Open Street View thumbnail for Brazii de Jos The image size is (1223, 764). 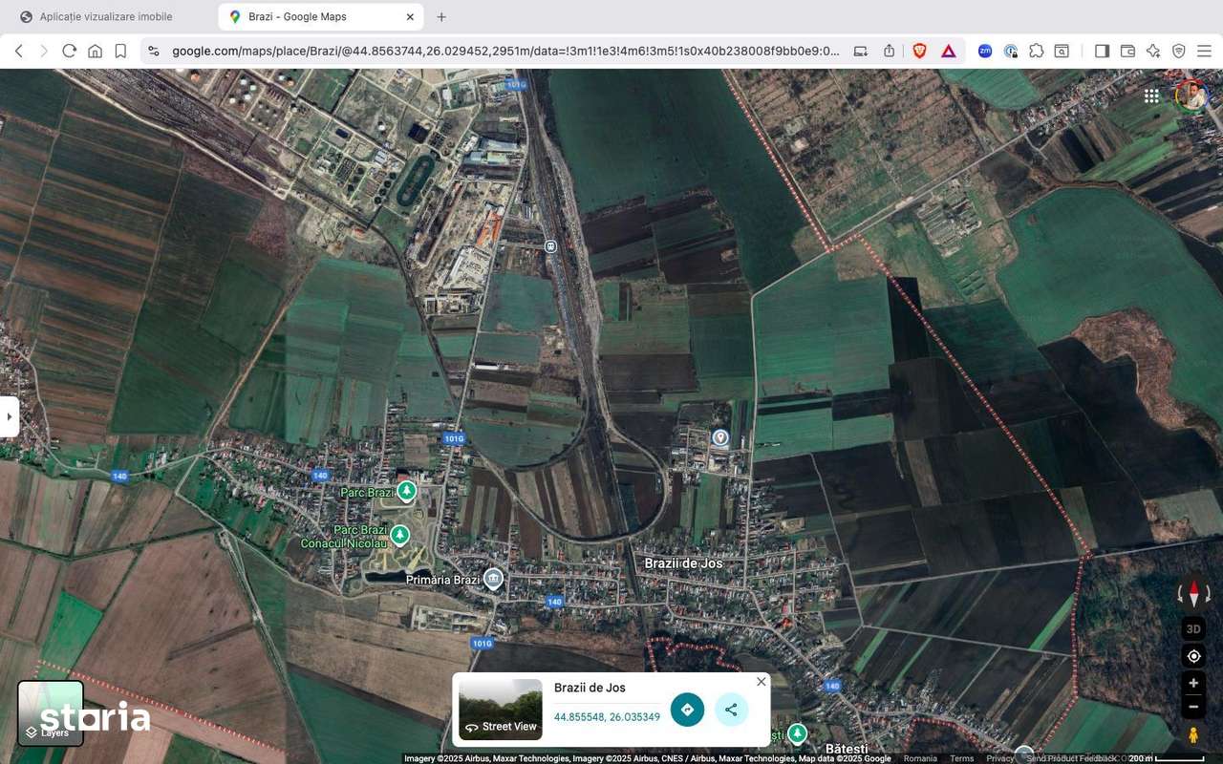click(x=499, y=710)
